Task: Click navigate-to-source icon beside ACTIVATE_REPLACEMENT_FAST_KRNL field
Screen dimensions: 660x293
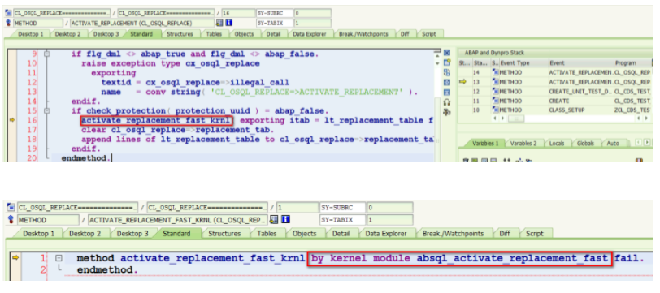Action: (275, 220)
